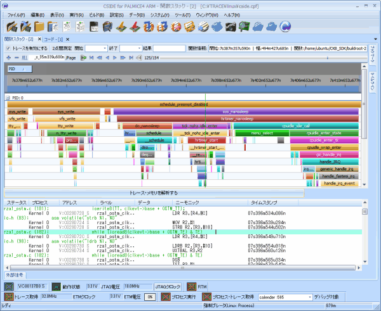
Task: Collapse the PID: 0 tree node
Action: [8, 98]
